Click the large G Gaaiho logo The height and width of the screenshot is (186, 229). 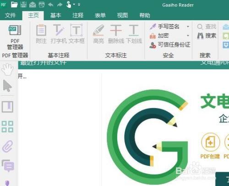(x=147, y=137)
